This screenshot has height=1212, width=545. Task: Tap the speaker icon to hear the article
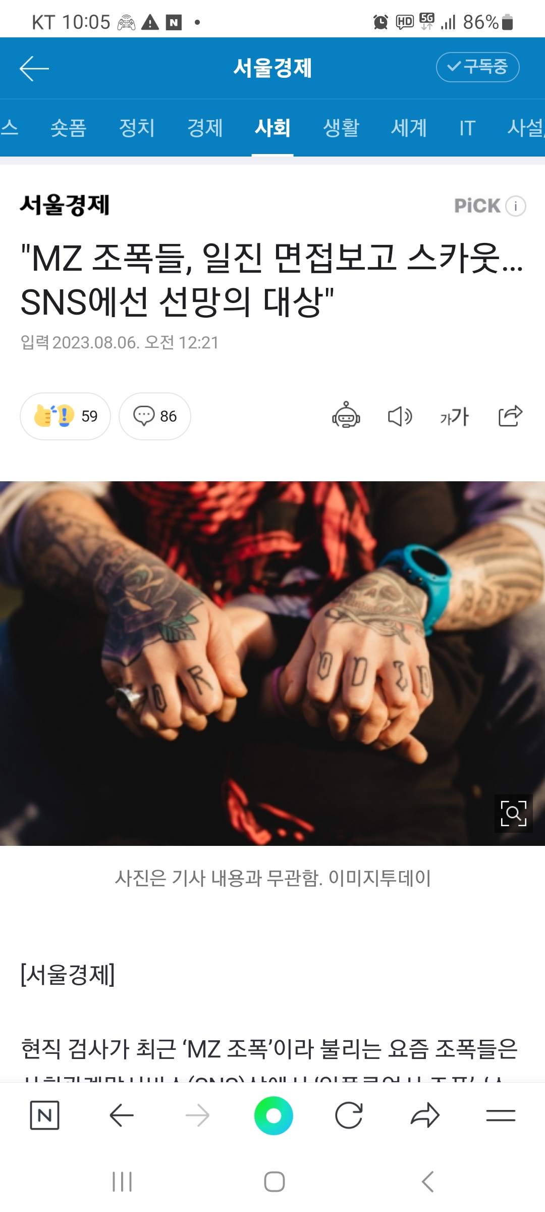[x=400, y=416]
